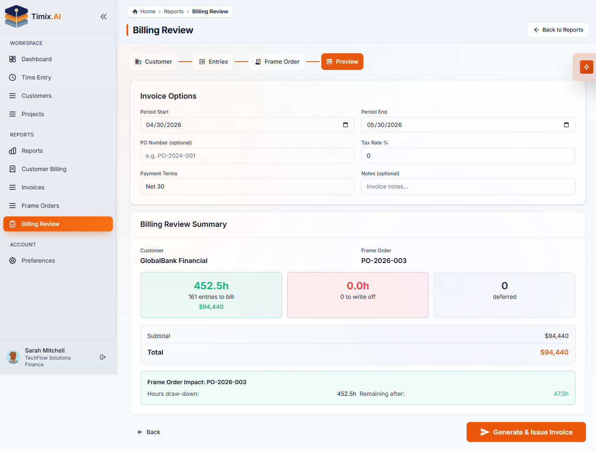Open Customer Billing in the sidebar
Screen dimensions: 596x452
pos(58,169)
